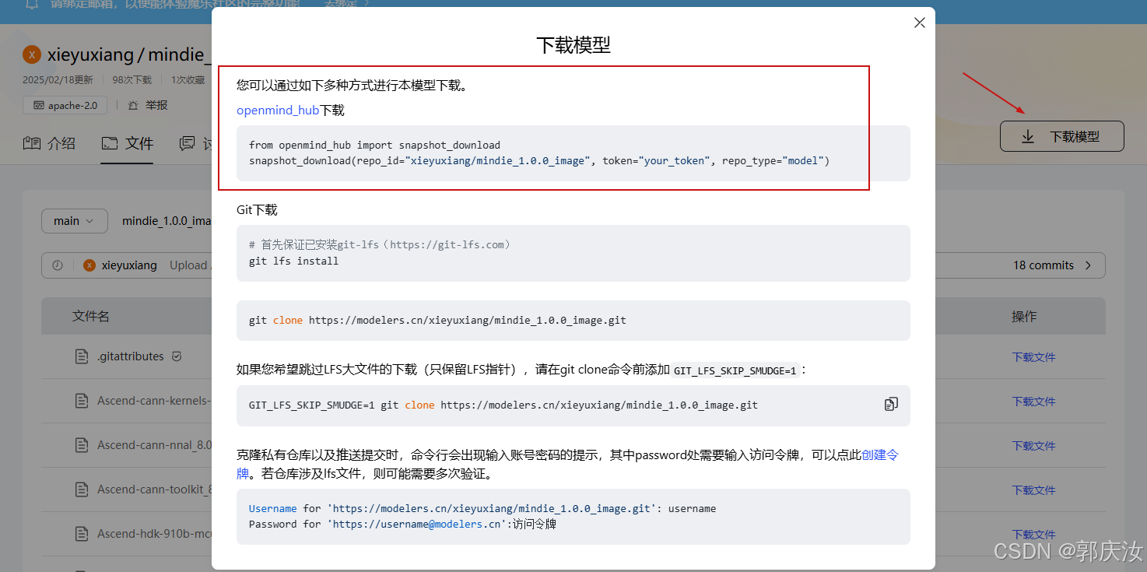Click the 下载模型 button behind the dialog

(x=1061, y=136)
